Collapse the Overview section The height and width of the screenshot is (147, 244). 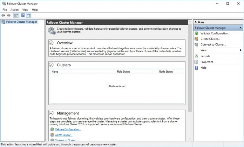(x=51, y=43)
